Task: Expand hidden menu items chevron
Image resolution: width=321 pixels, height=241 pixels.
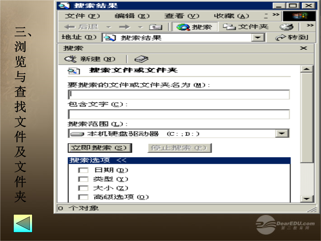Action: pyautogui.click(x=276, y=15)
